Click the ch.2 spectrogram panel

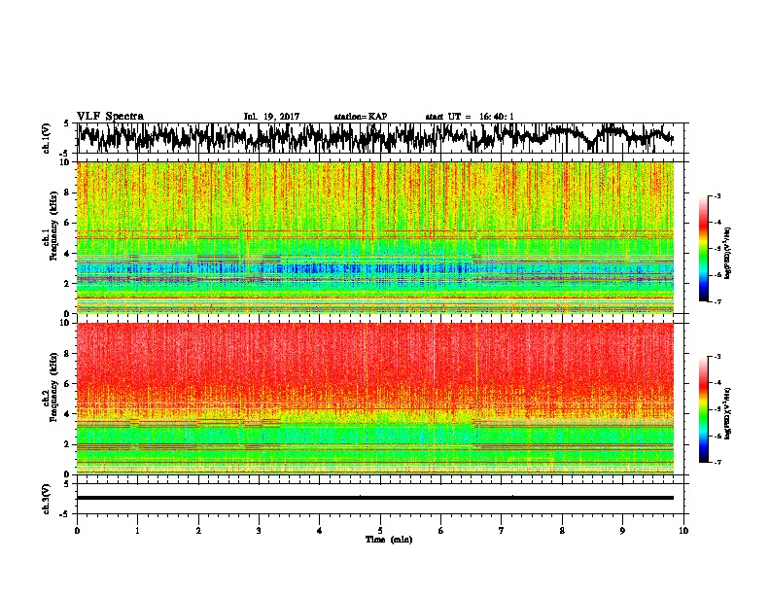(x=375, y=399)
